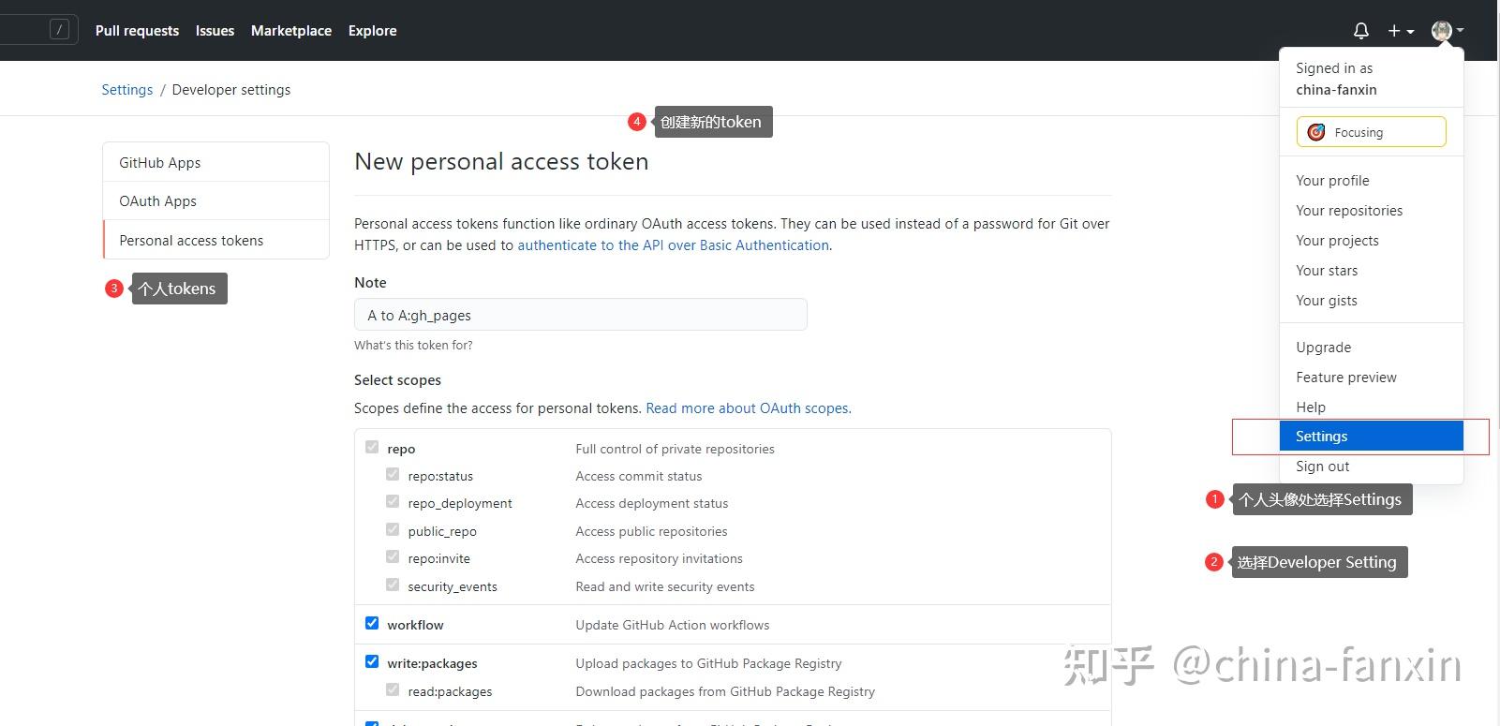Image resolution: width=1500 pixels, height=726 pixels.
Task: Open Marketplace in top nav
Action: pyautogui.click(x=291, y=31)
